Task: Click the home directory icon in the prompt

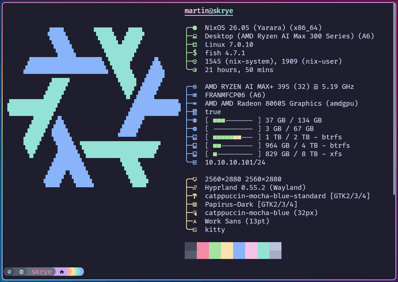Action: click(x=62, y=272)
